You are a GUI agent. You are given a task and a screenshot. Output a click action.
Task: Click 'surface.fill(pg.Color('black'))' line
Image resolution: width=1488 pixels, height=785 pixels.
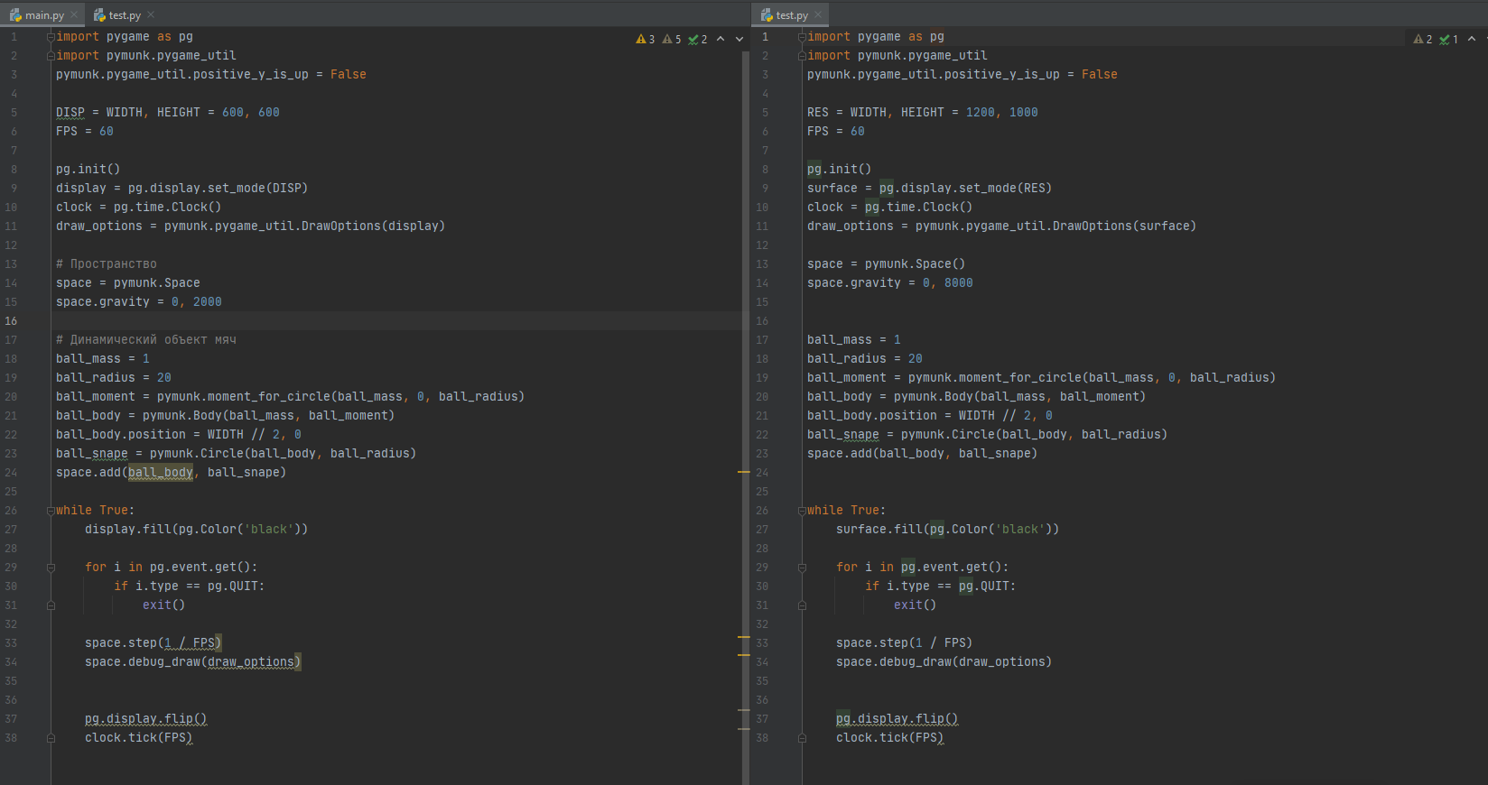click(948, 530)
